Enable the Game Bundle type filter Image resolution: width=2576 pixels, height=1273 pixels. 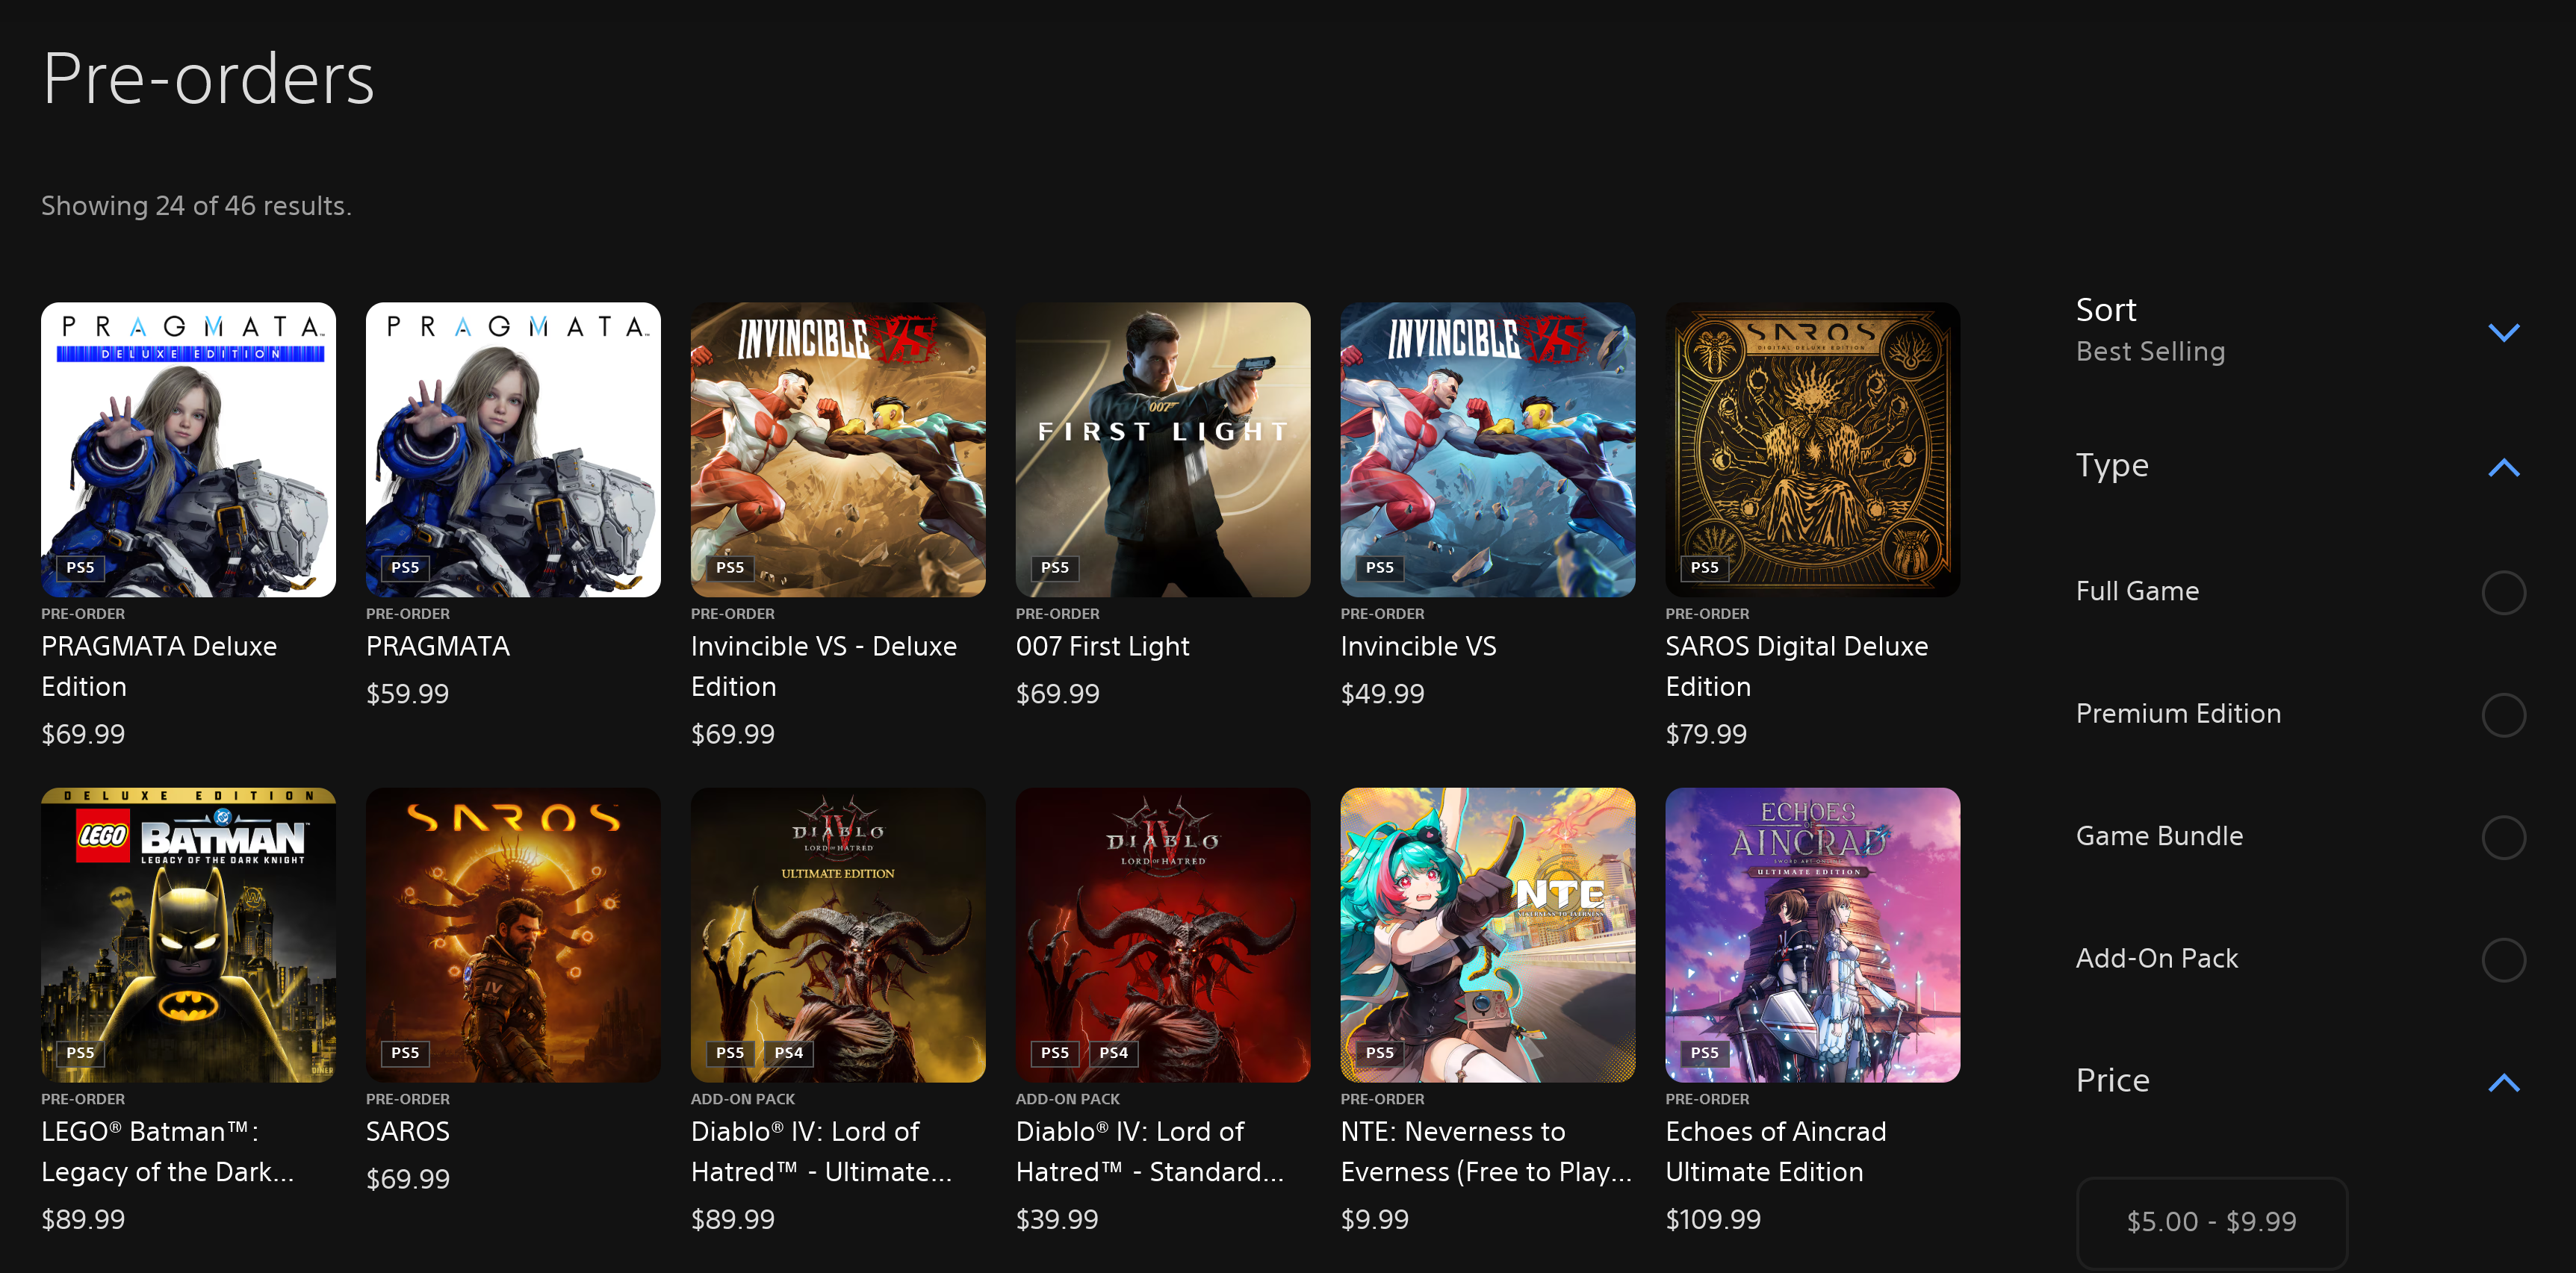pyautogui.click(x=2503, y=837)
